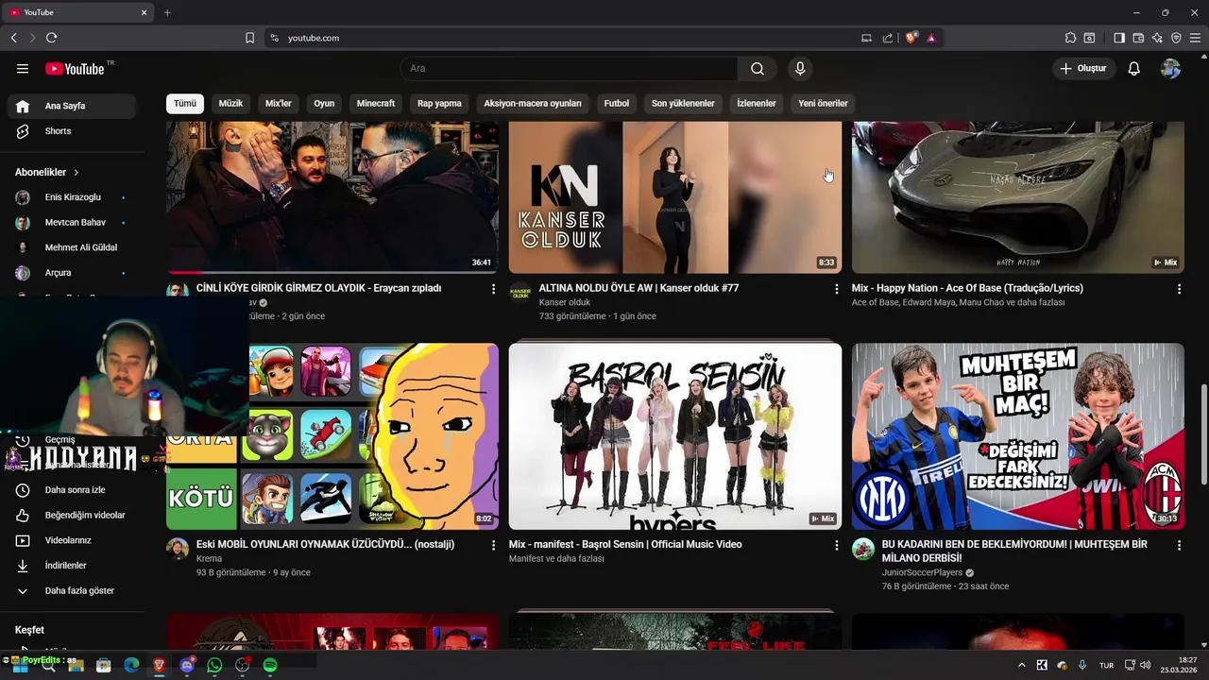Adjust volume from system tray speaker

pos(1146,665)
